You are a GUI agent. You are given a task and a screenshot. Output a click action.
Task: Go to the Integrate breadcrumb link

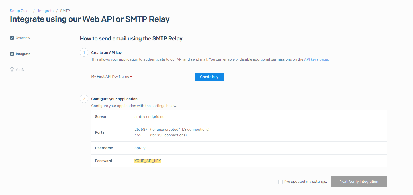coord(46,11)
